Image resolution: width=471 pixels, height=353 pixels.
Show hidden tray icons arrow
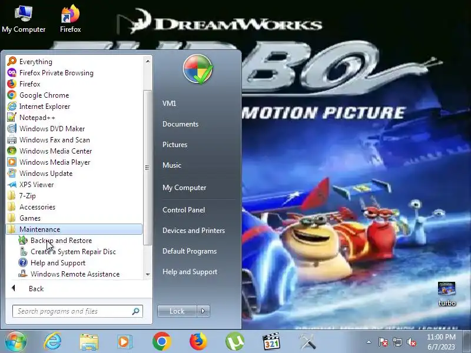click(369, 342)
